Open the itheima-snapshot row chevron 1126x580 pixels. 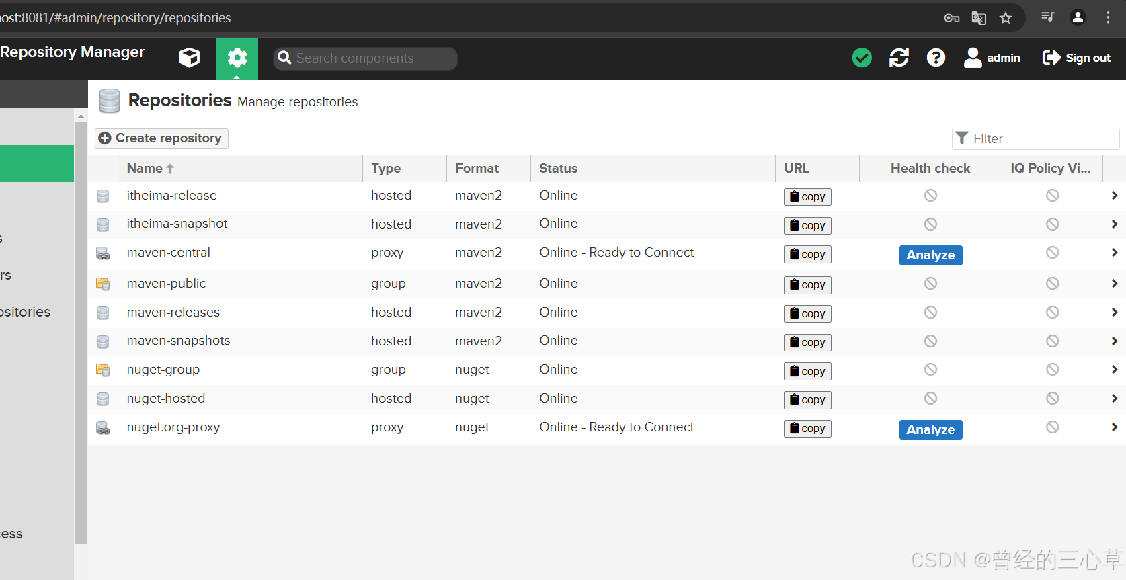point(1114,224)
